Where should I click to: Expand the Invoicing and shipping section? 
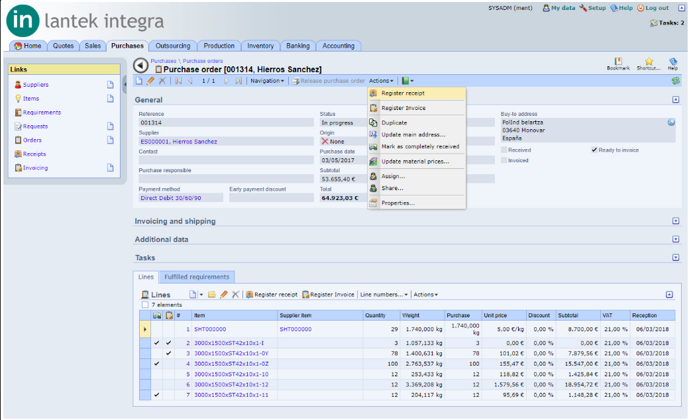676,221
